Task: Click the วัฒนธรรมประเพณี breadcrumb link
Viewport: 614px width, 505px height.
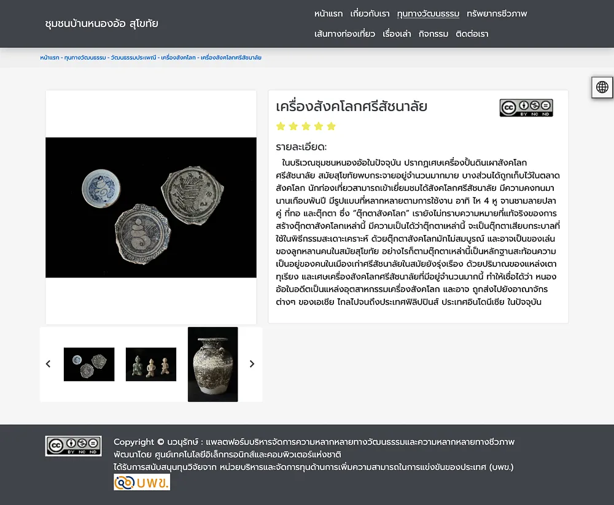Action: tap(133, 58)
